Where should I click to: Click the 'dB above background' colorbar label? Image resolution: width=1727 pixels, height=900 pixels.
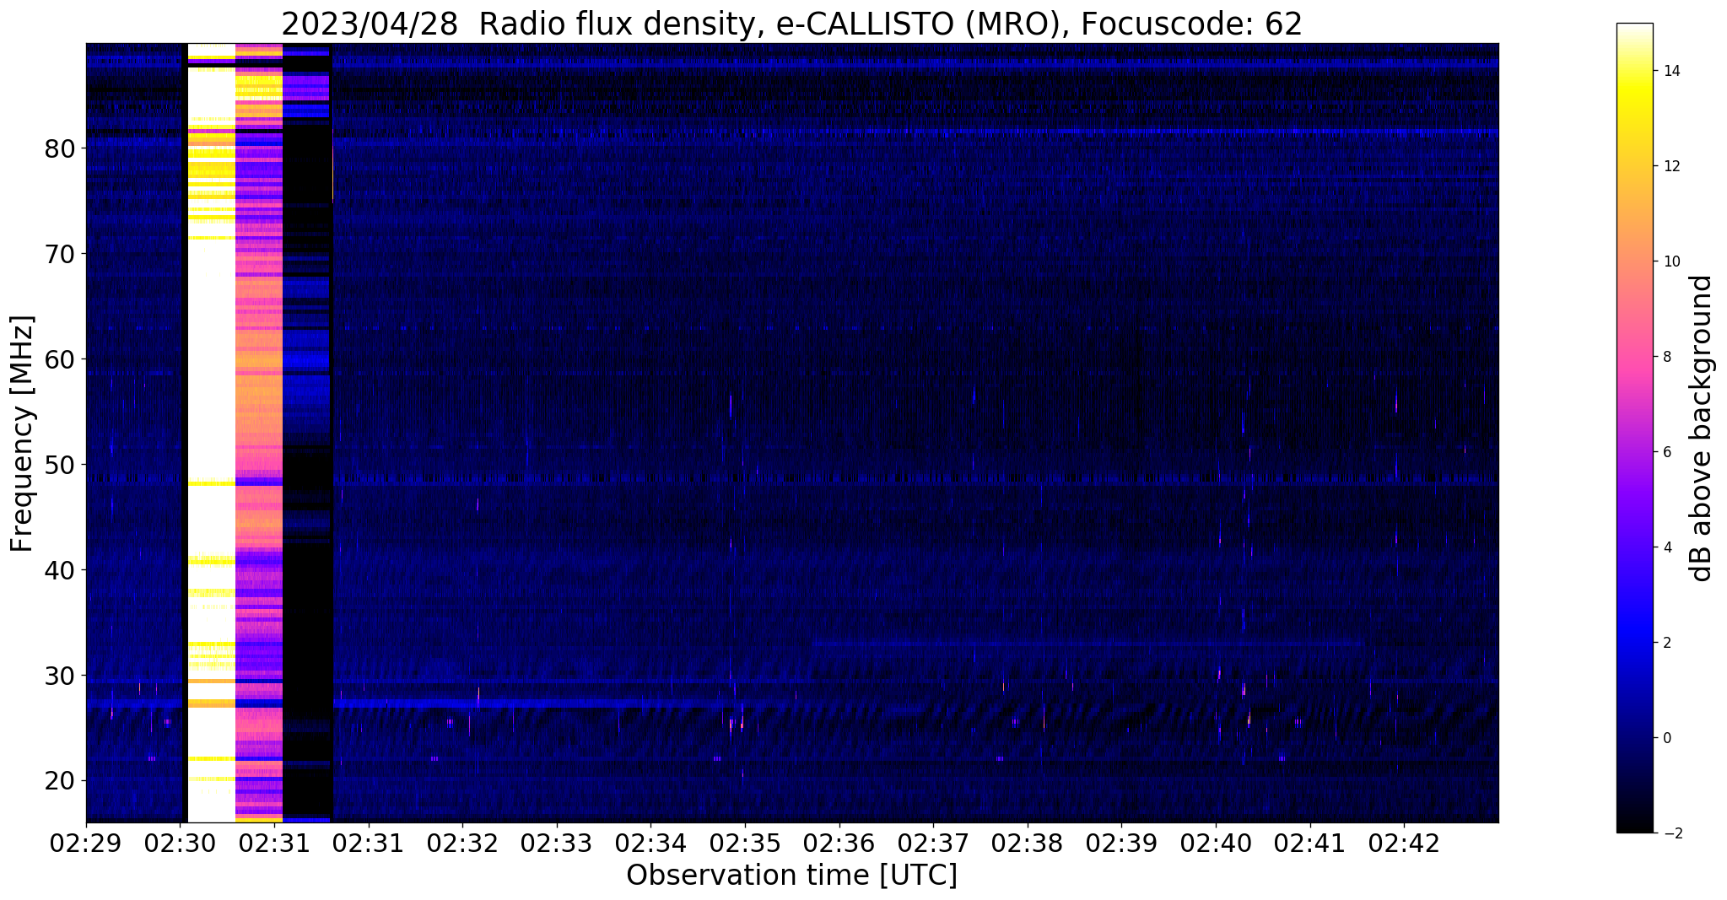(1702, 428)
